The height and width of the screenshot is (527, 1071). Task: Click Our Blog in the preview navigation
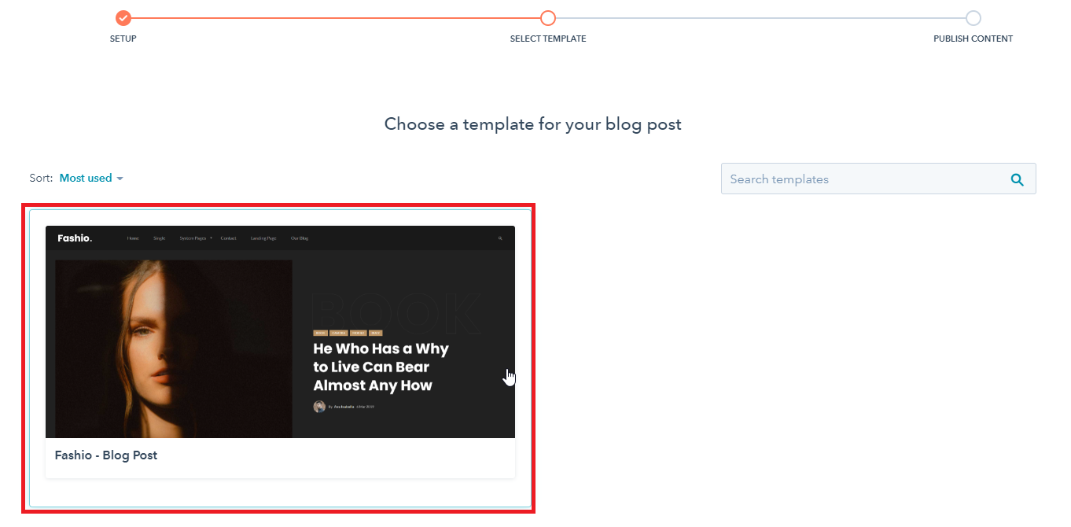(300, 238)
